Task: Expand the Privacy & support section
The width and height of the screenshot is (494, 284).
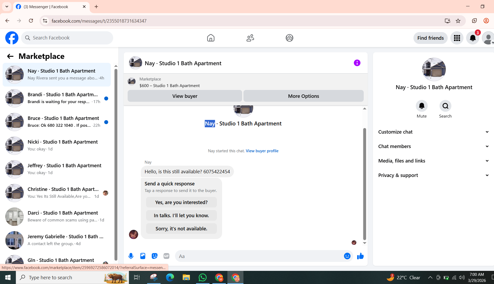Action: [x=433, y=175]
